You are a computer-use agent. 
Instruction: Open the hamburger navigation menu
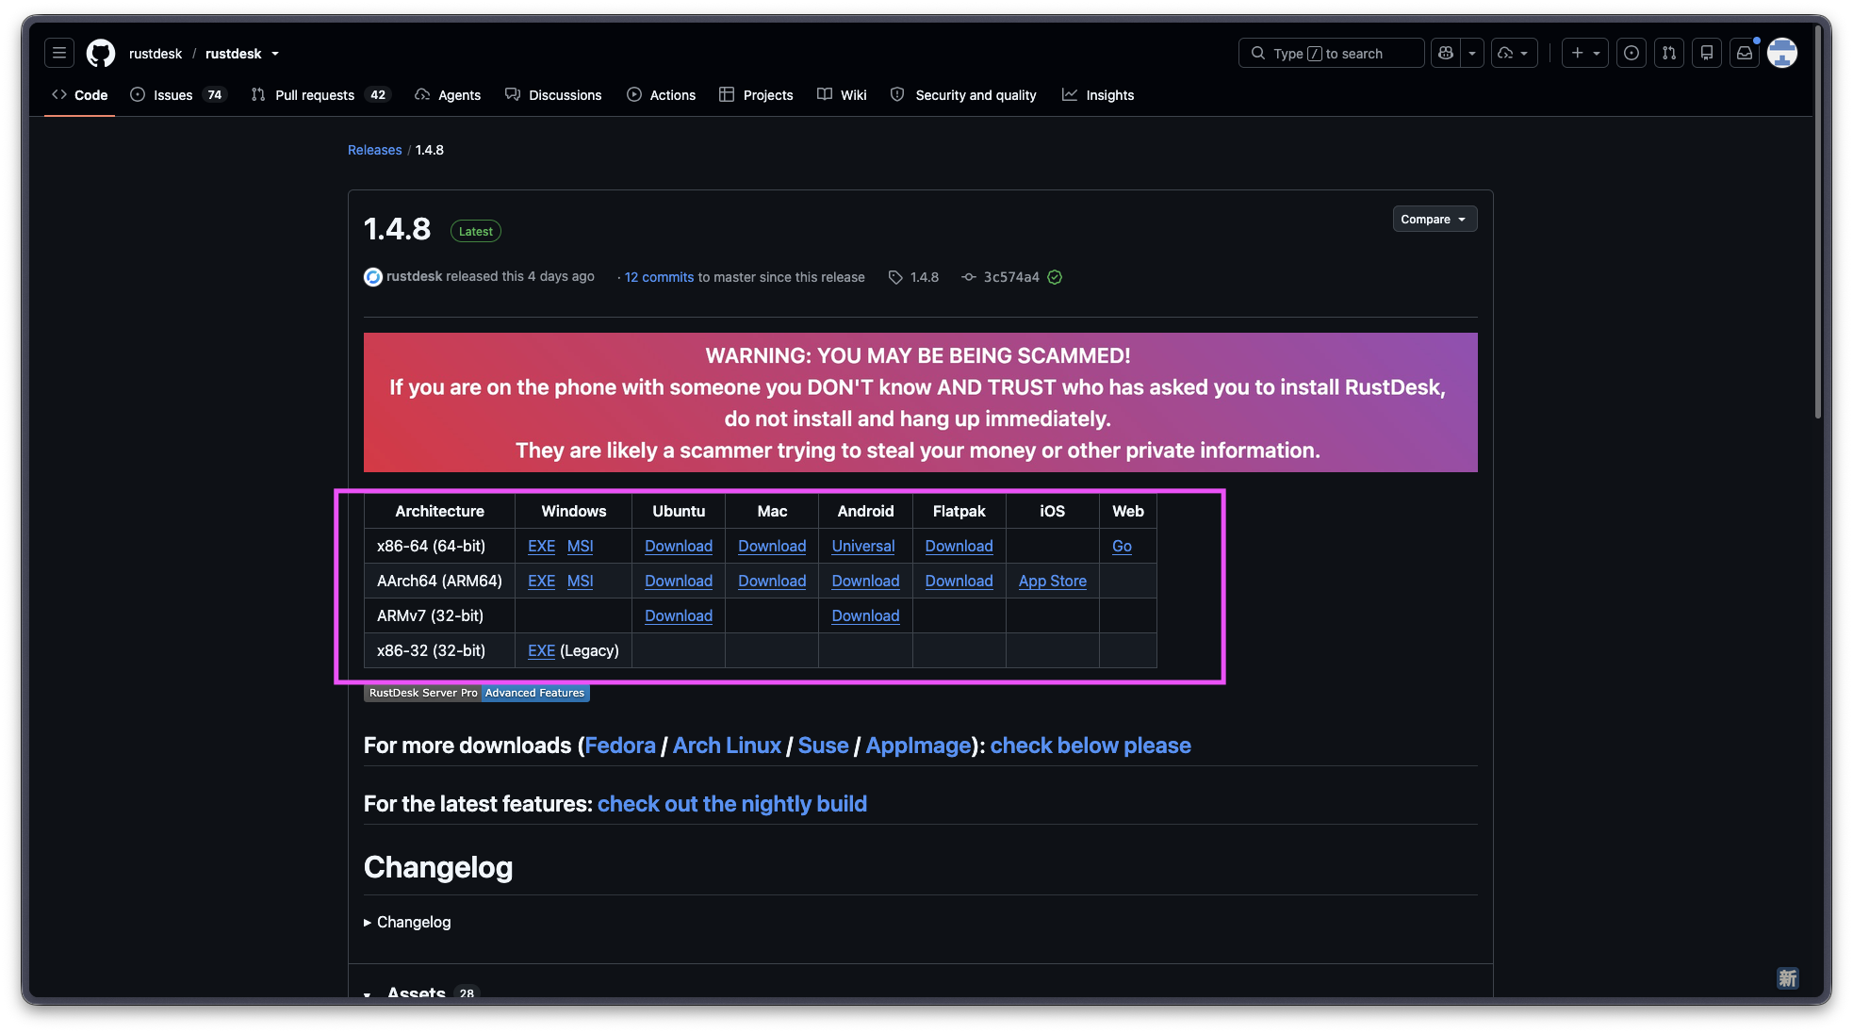tap(59, 53)
